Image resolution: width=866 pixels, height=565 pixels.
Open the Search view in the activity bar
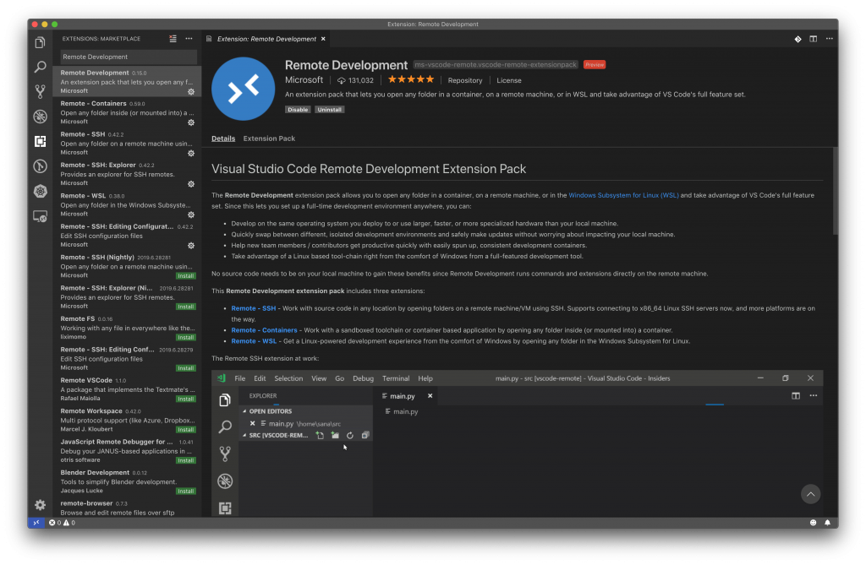(40, 67)
